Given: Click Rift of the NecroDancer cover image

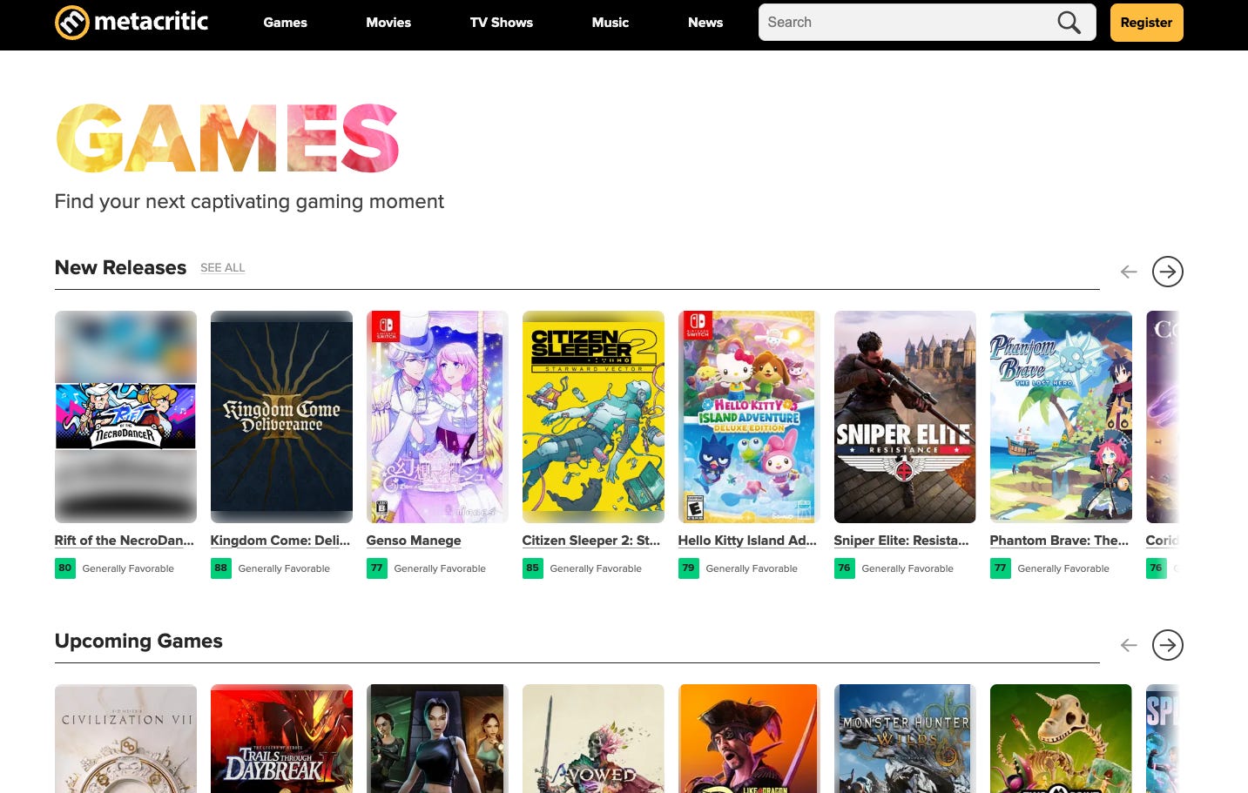Looking at the screenshot, I should click(125, 417).
